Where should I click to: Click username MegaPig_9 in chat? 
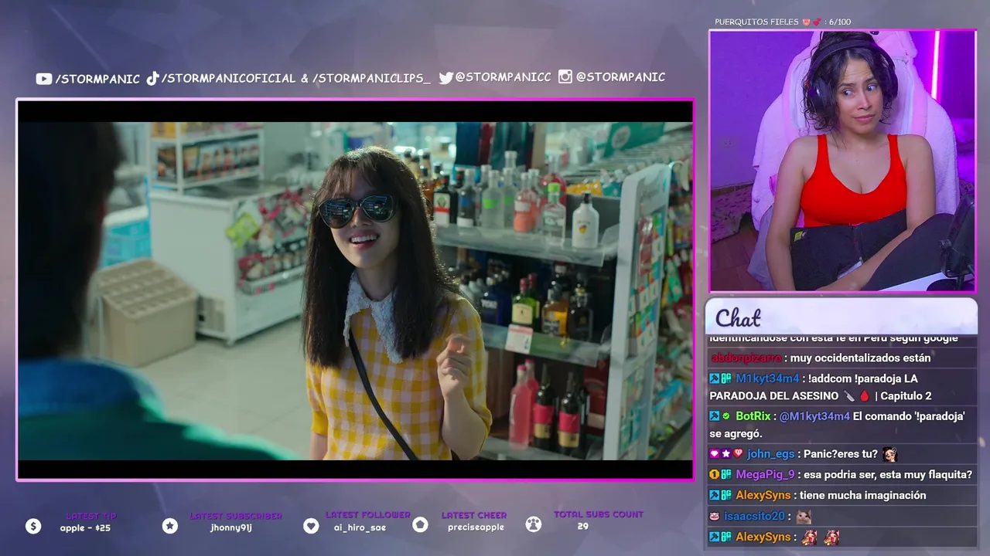pyautogui.click(x=765, y=475)
